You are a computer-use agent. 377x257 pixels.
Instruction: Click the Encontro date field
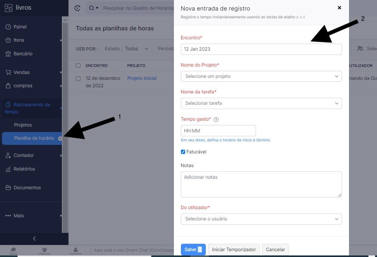pos(261,49)
